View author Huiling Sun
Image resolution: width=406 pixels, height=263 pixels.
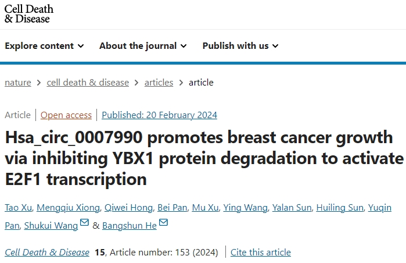[x=340, y=208]
